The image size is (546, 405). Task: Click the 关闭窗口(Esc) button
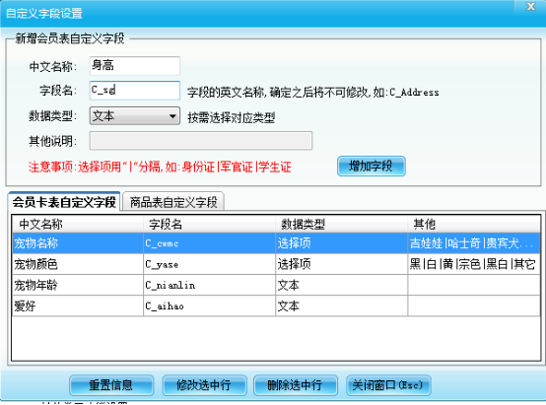[388, 385]
